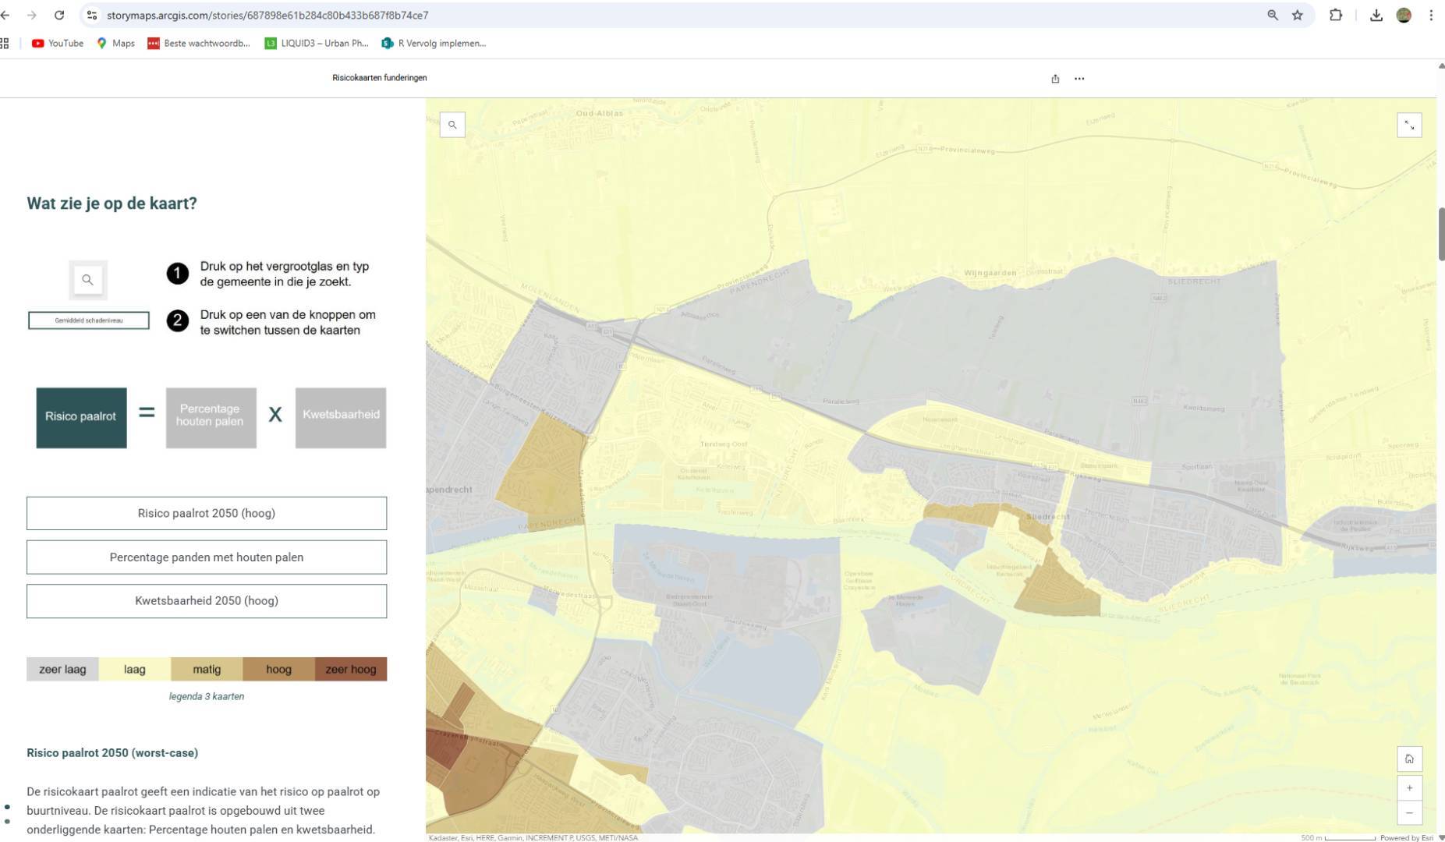Zoom in on the map
The height and width of the screenshot is (842, 1445).
(1409, 787)
